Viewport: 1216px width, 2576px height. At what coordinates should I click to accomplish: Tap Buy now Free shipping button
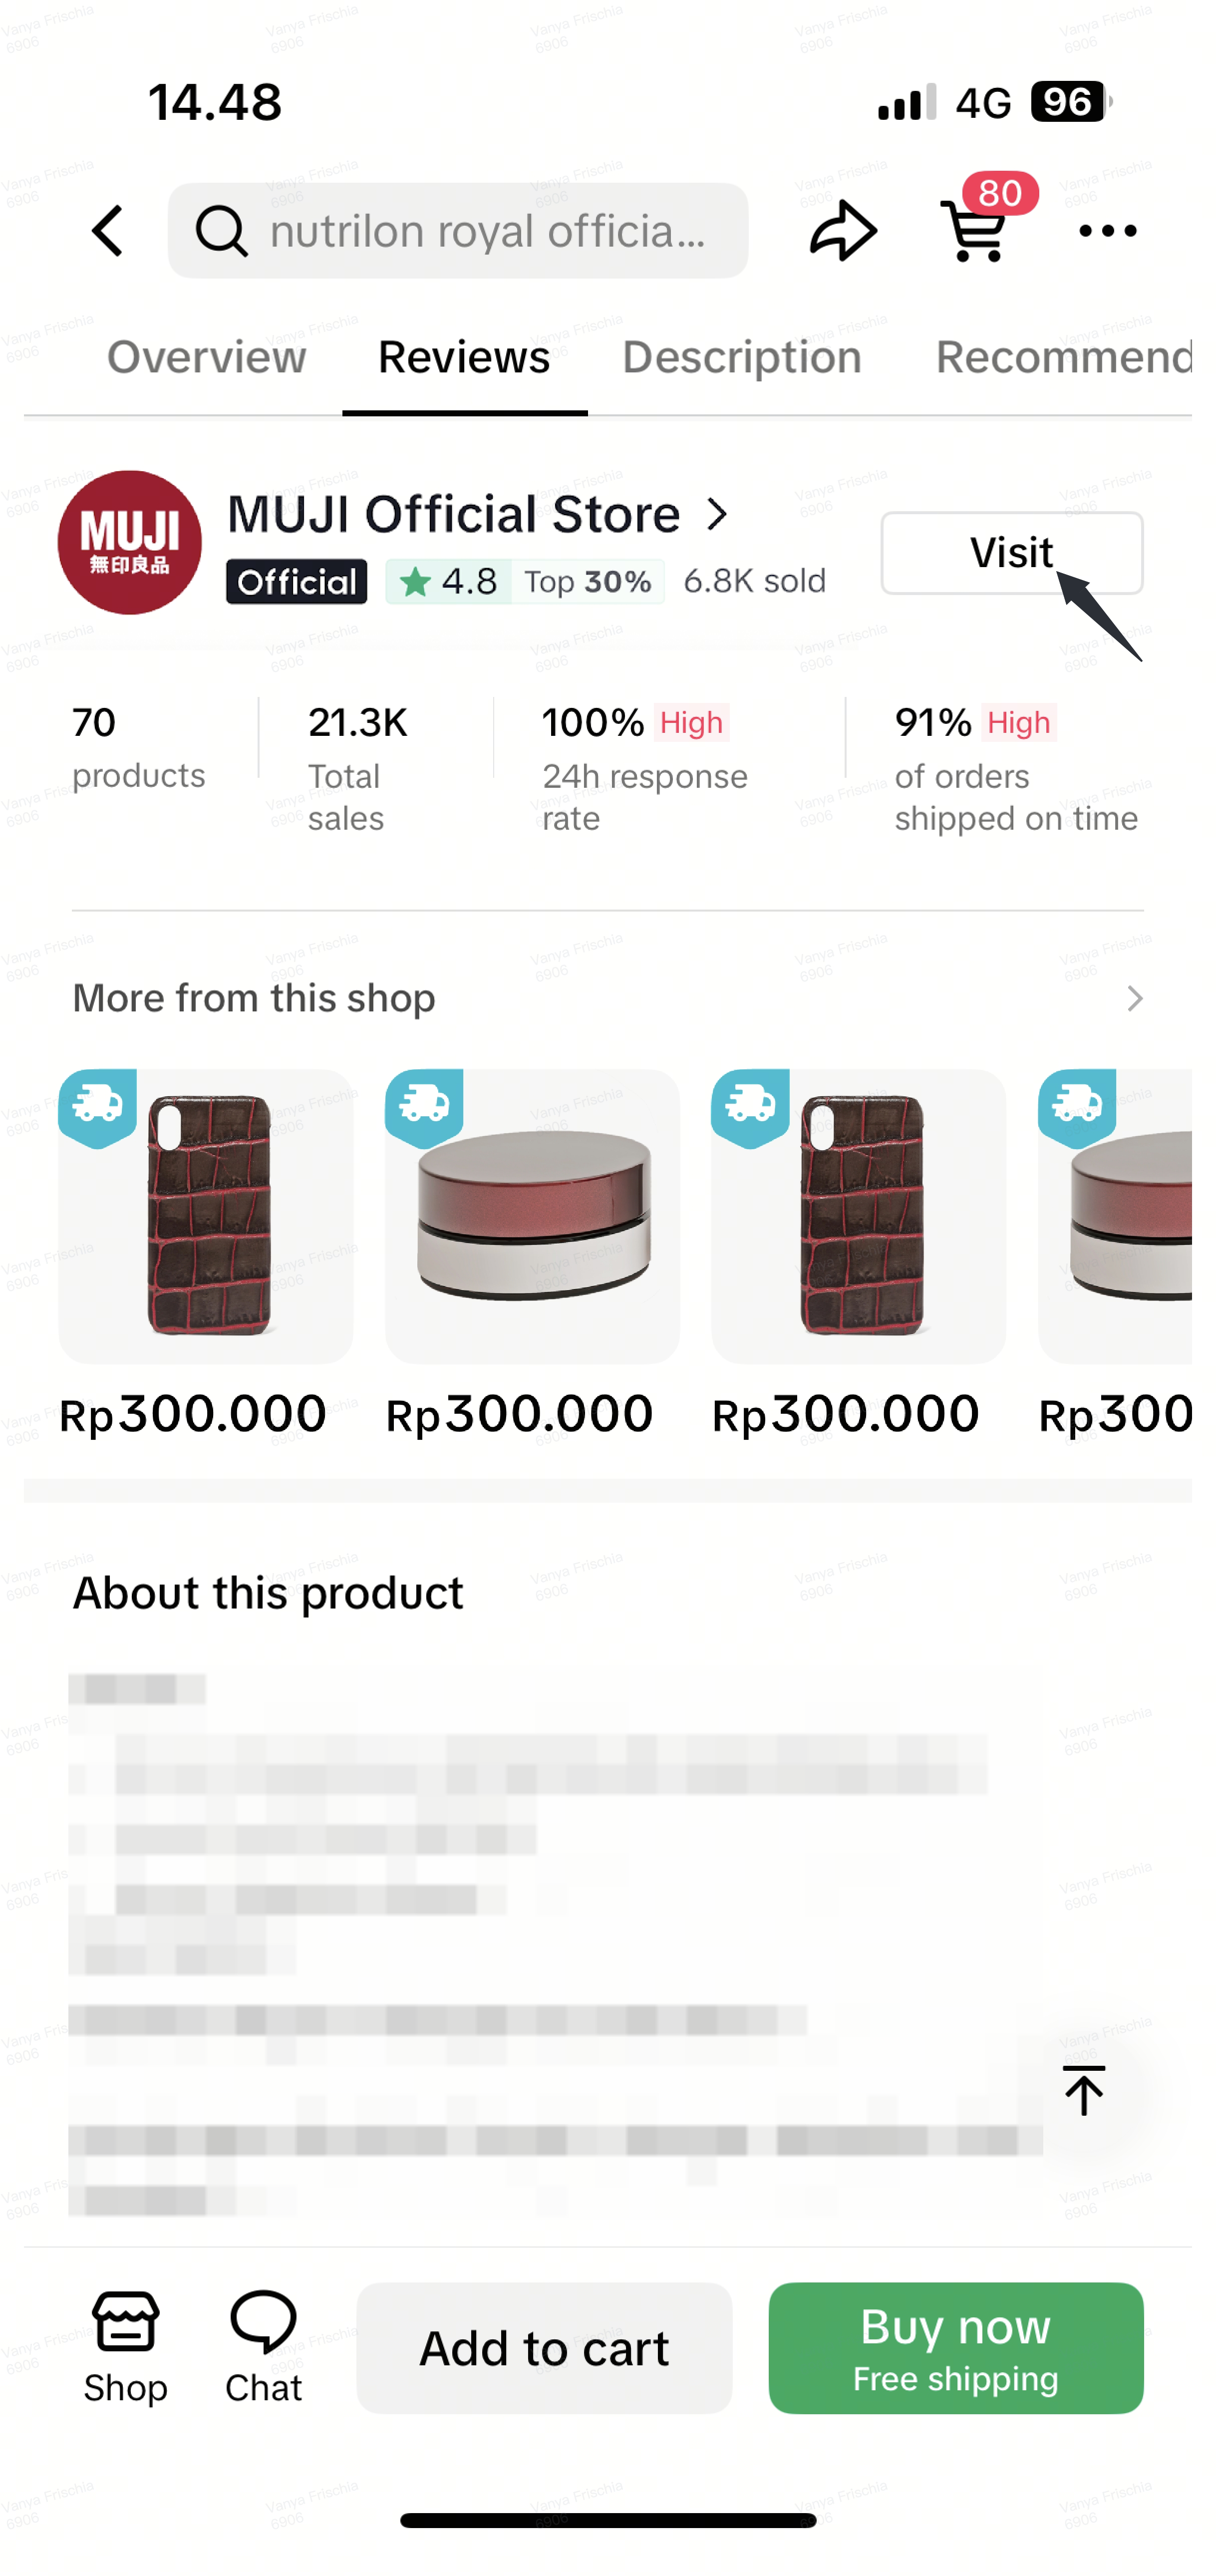(x=955, y=2347)
